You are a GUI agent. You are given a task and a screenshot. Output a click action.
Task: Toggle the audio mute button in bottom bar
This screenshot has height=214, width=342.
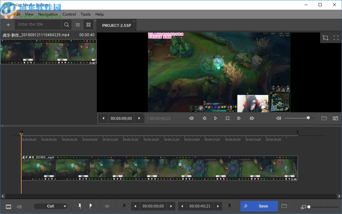coord(107,206)
